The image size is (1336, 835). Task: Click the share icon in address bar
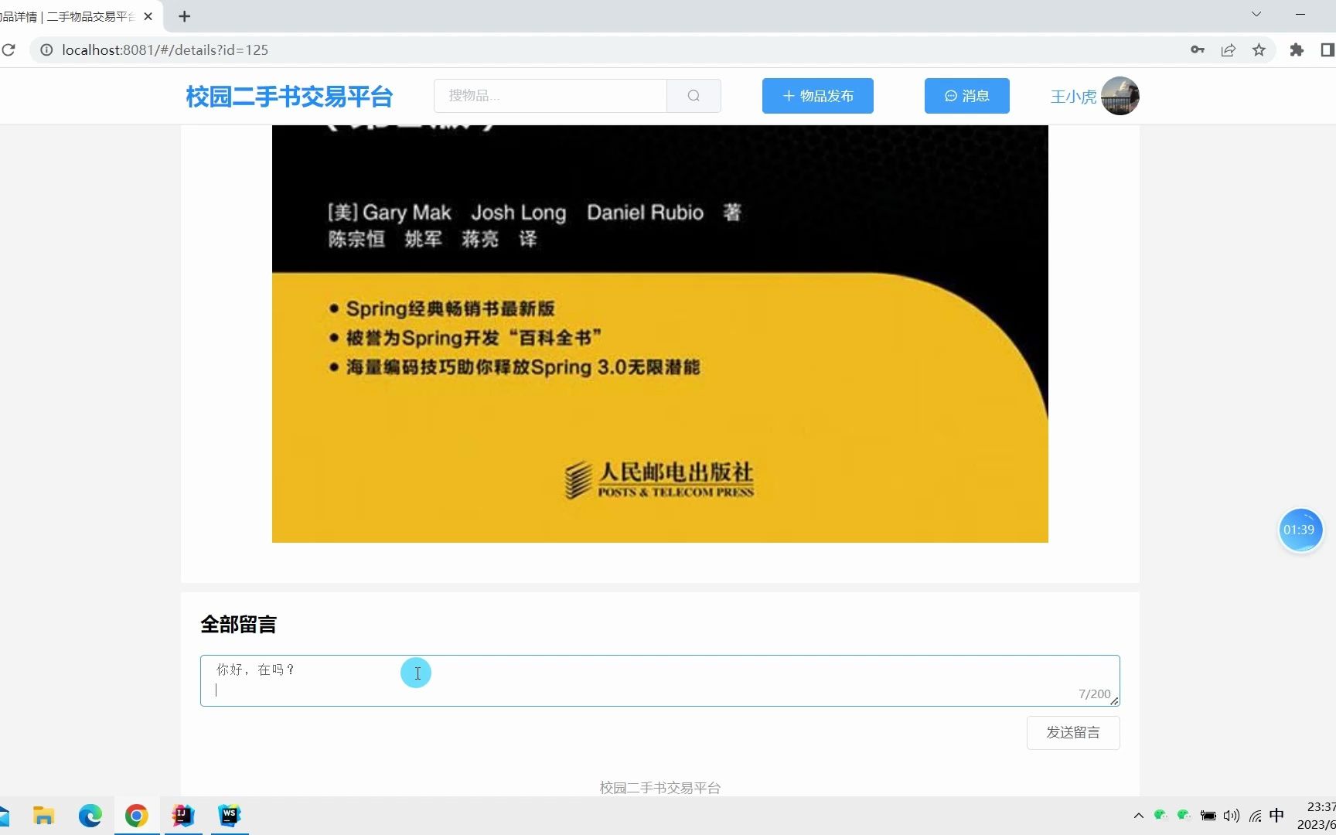click(x=1229, y=49)
